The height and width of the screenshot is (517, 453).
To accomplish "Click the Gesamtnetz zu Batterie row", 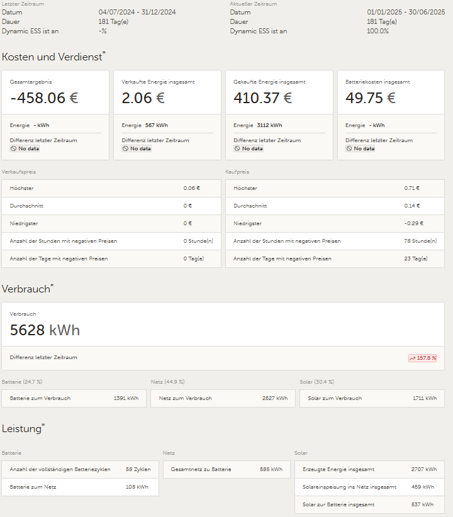I will pyautogui.click(x=226, y=470).
